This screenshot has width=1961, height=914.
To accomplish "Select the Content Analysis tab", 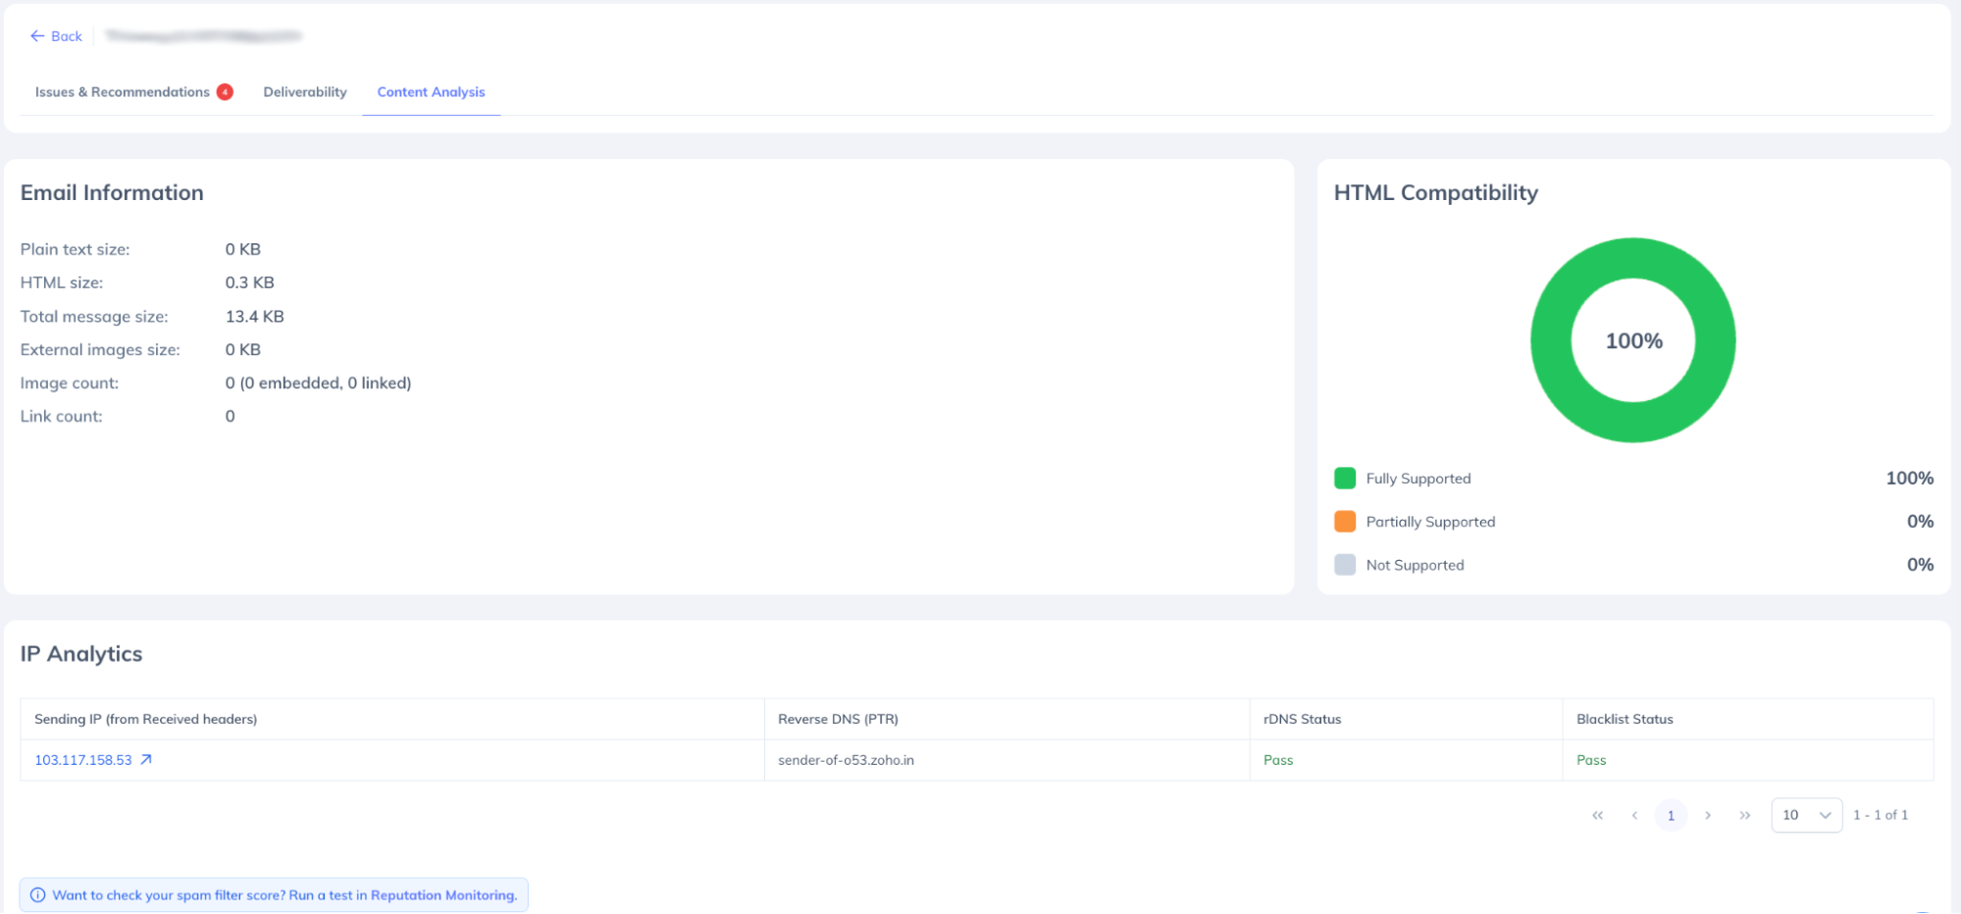I will (432, 92).
